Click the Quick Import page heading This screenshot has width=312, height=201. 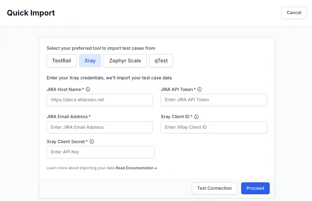[x=31, y=13]
